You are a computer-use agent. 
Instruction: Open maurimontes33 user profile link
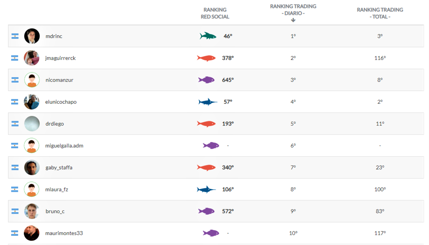click(64, 233)
